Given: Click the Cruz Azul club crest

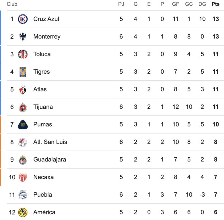Looking at the screenshot, I should tap(23, 19).
